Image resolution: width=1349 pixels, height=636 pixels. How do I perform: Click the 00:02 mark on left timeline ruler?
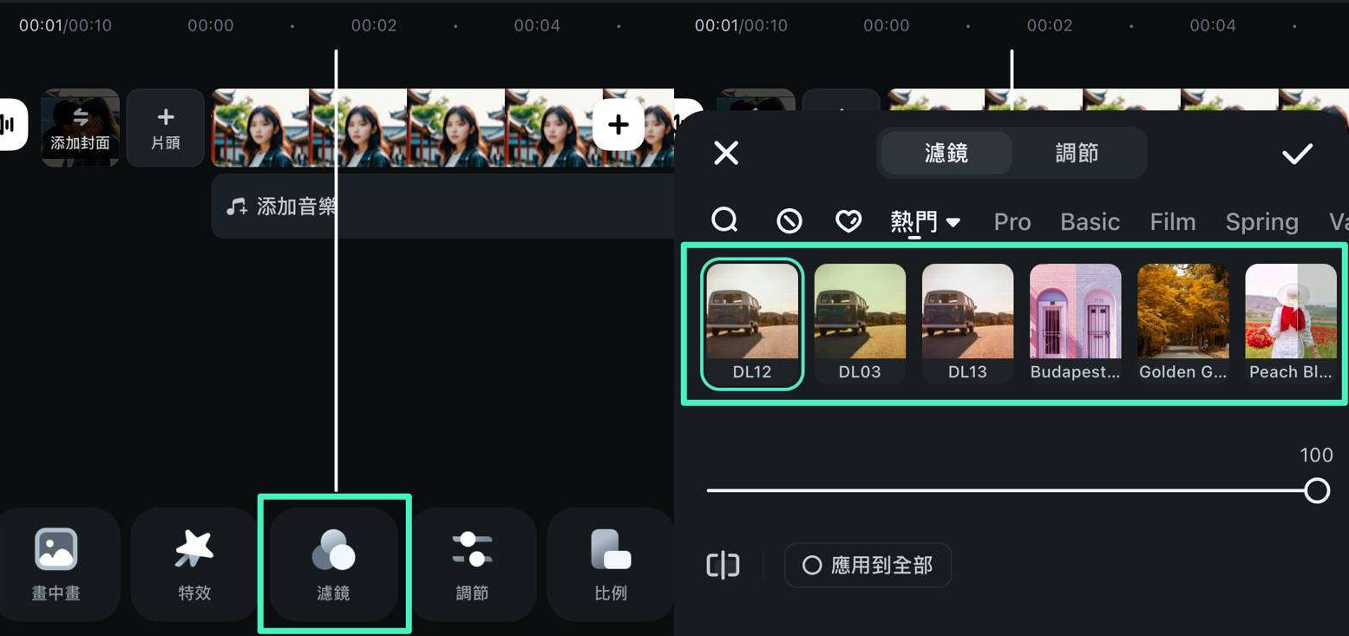point(374,25)
